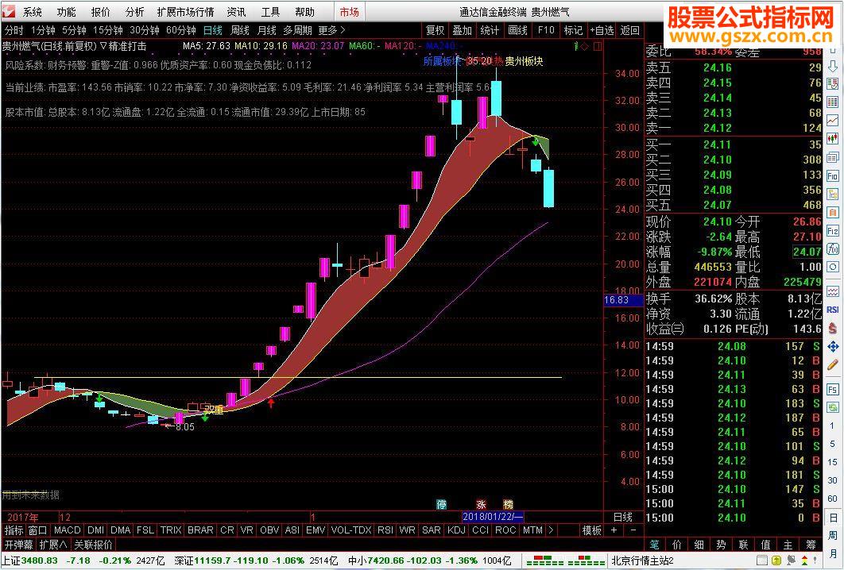The height and width of the screenshot is (570, 844).
Task: Click the red-green market breadth indicator in the status bar
Action: point(566,560)
